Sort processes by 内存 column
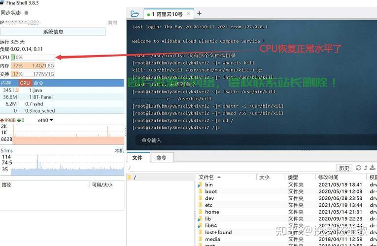Screen dimensions: 377x246 9,83
